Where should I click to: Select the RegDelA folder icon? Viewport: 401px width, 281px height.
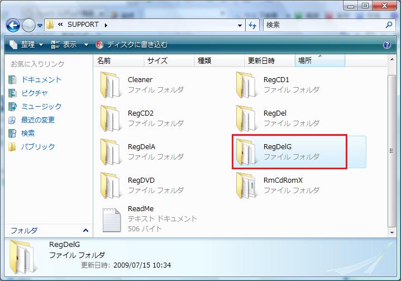[110, 152]
